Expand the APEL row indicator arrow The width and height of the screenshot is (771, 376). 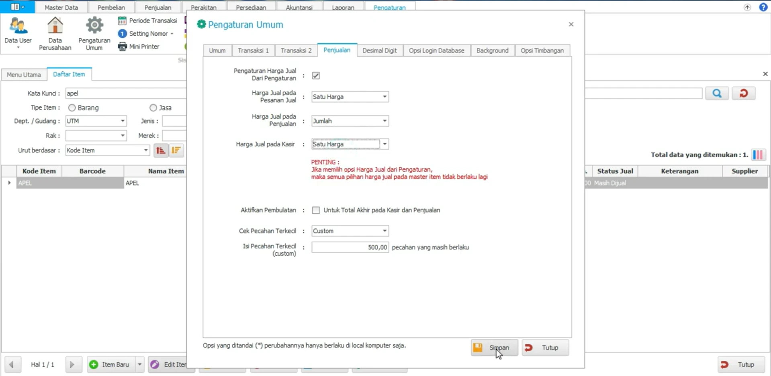(9, 183)
